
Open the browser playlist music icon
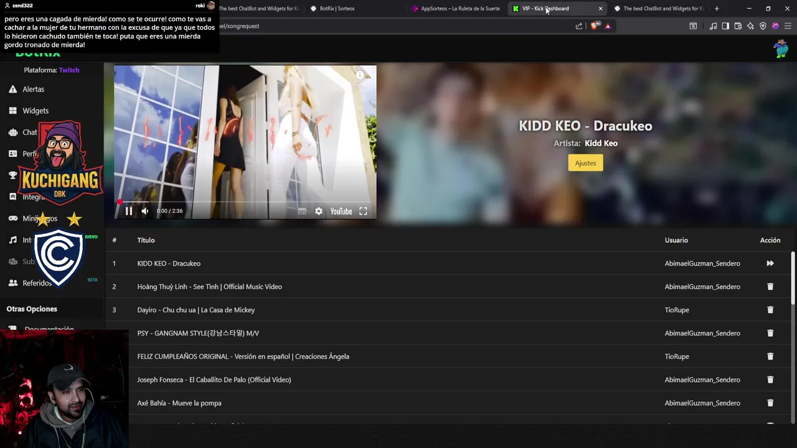tap(713, 26)
